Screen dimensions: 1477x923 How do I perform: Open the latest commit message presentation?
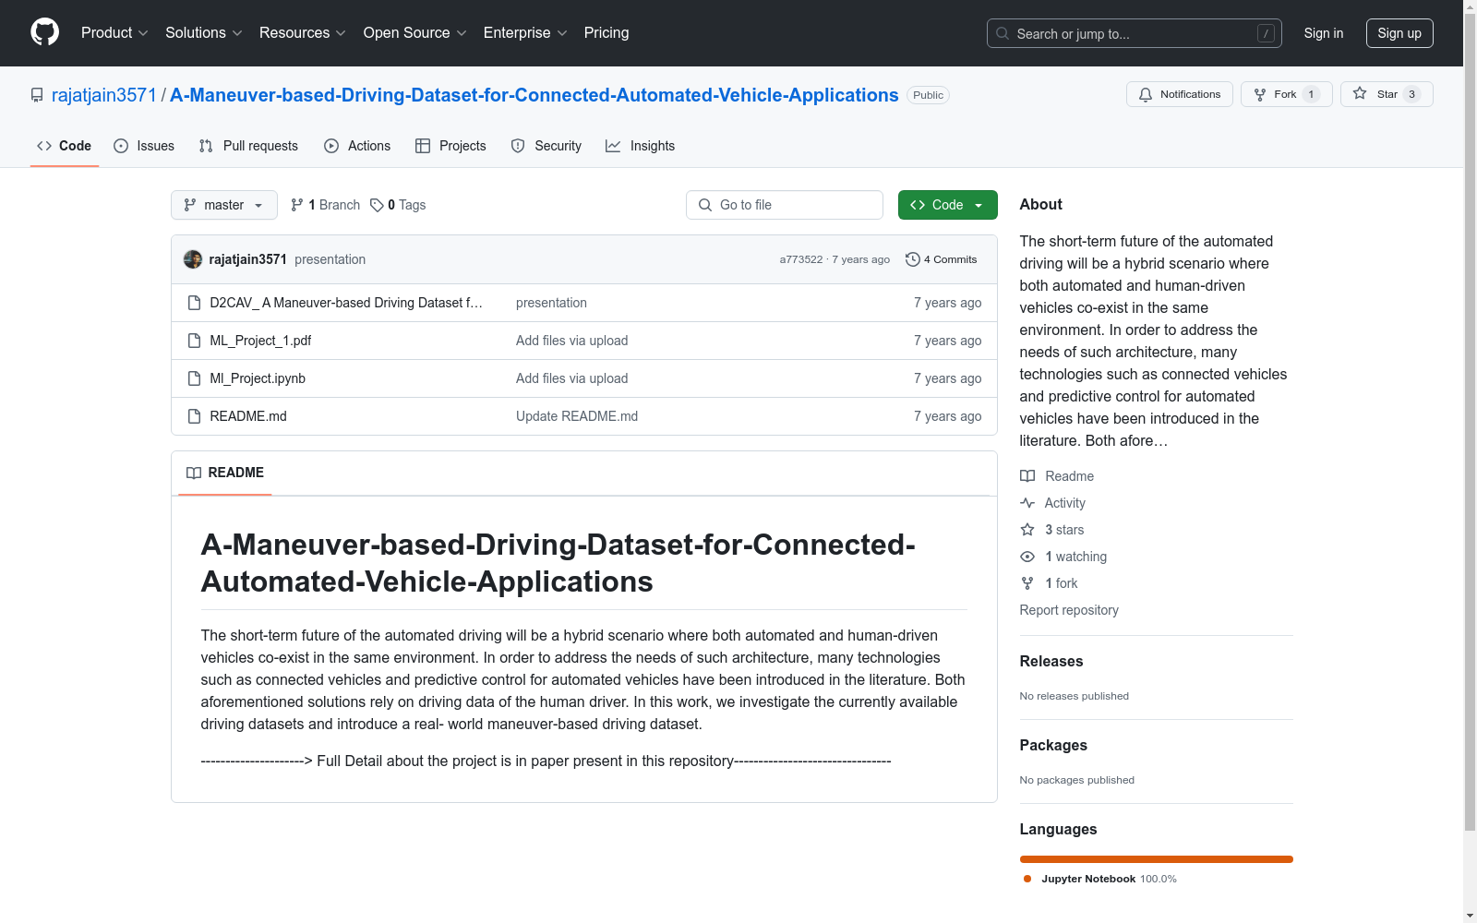330,259
